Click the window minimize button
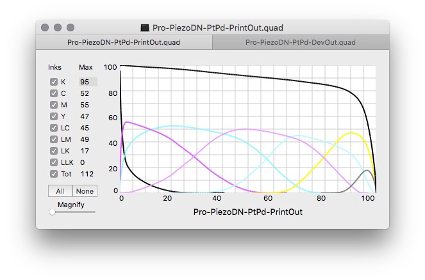 [58, 28]
